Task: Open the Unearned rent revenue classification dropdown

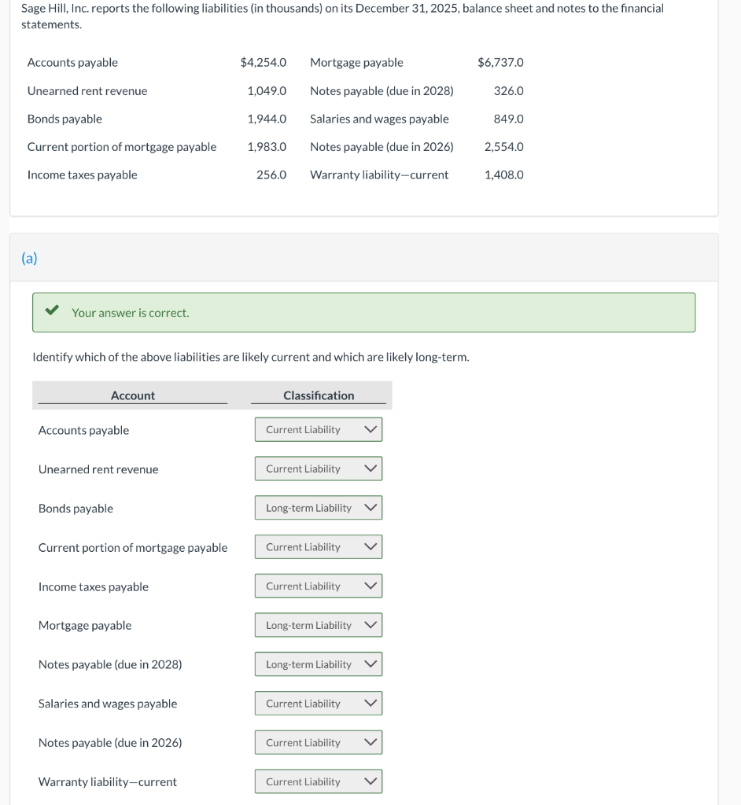Action: coord(318,468)
